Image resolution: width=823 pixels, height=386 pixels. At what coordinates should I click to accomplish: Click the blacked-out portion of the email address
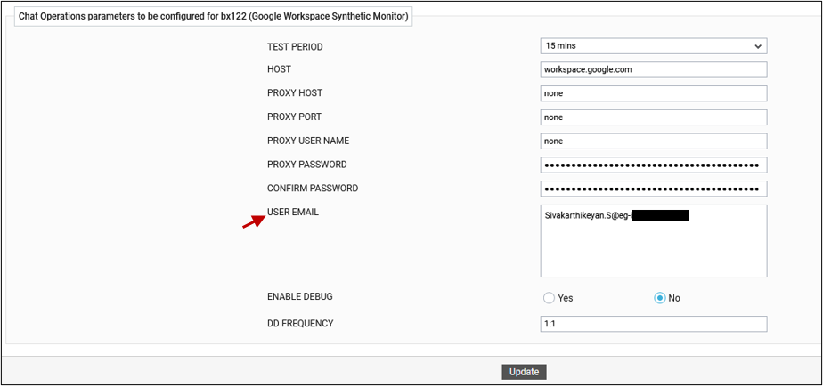pos(660,215)
